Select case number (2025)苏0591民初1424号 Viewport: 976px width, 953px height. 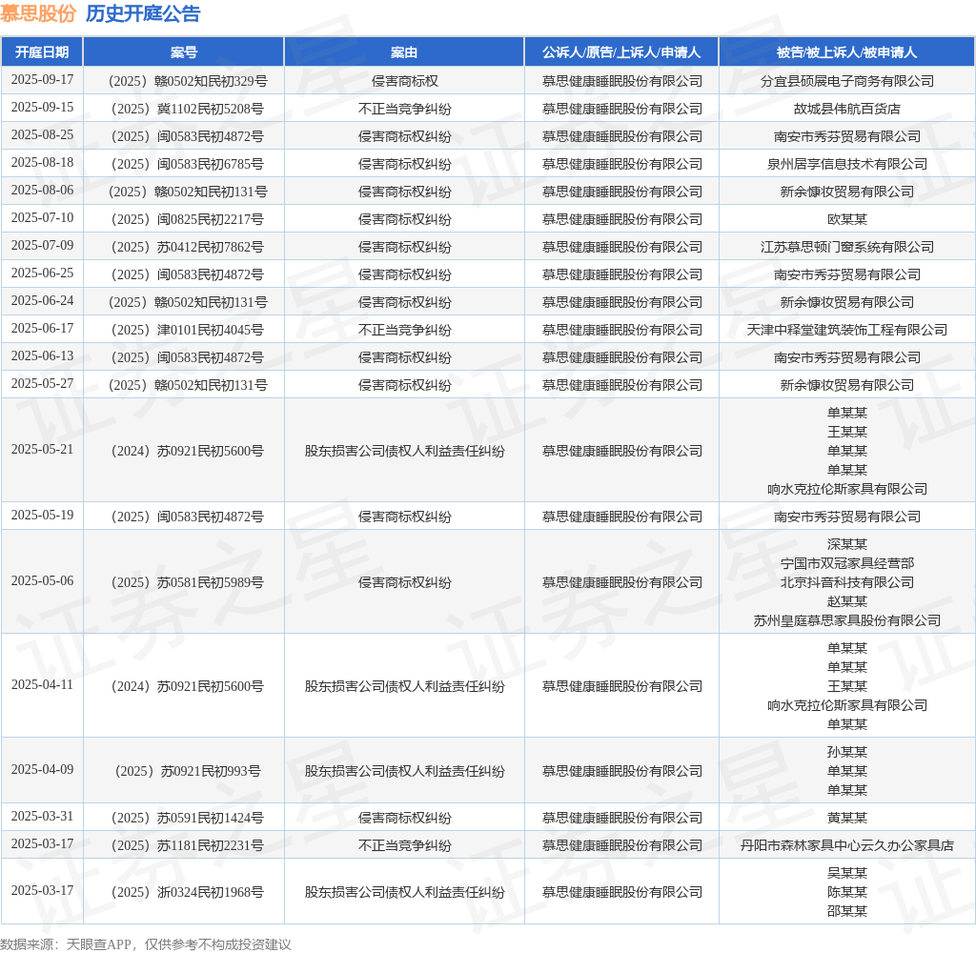[188, 818]
